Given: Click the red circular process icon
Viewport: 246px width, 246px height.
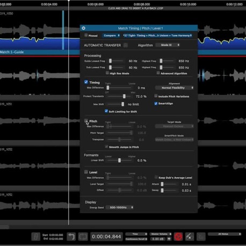Looking at the screenshot, I should tap(178, 236).
